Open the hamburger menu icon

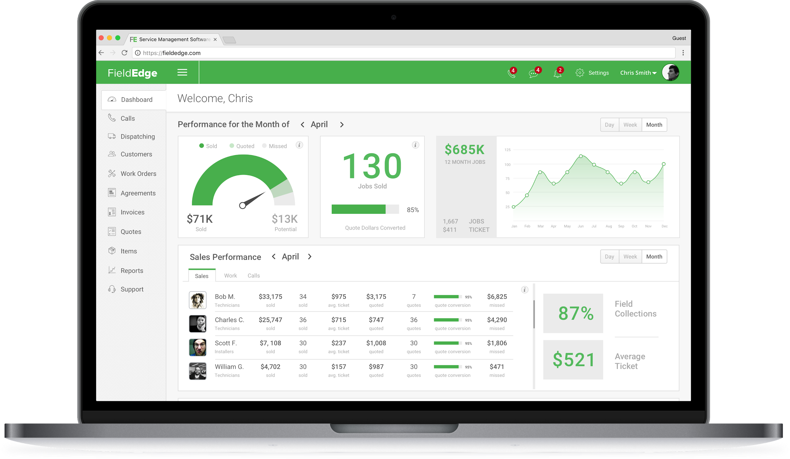[182, 73]
